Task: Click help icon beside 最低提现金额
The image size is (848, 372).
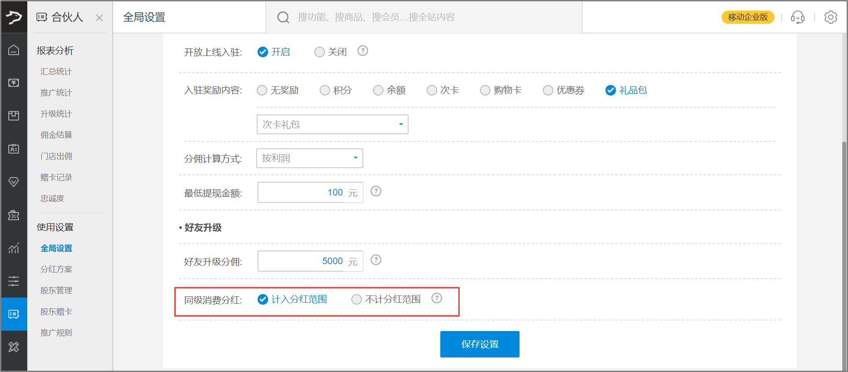Action: [x=376, y=192]
